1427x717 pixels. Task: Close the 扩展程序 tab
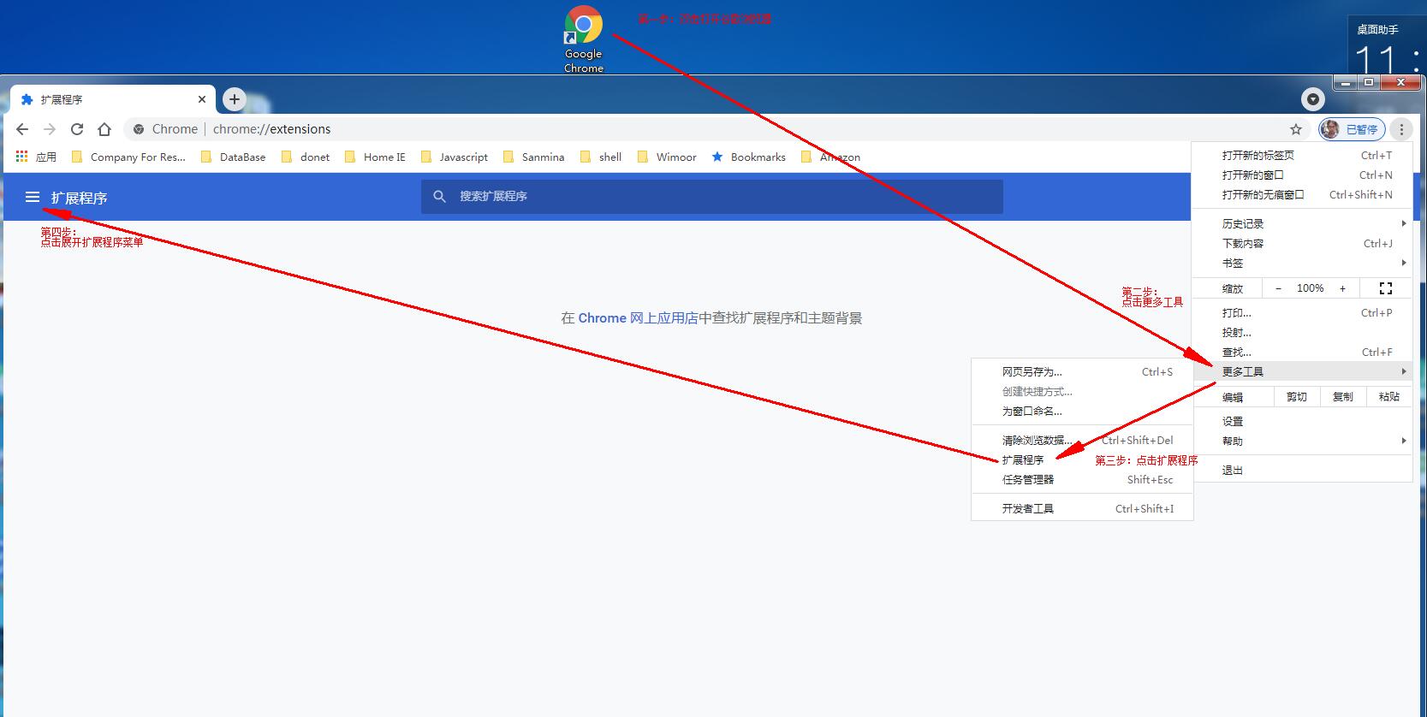tap(202, 99)
